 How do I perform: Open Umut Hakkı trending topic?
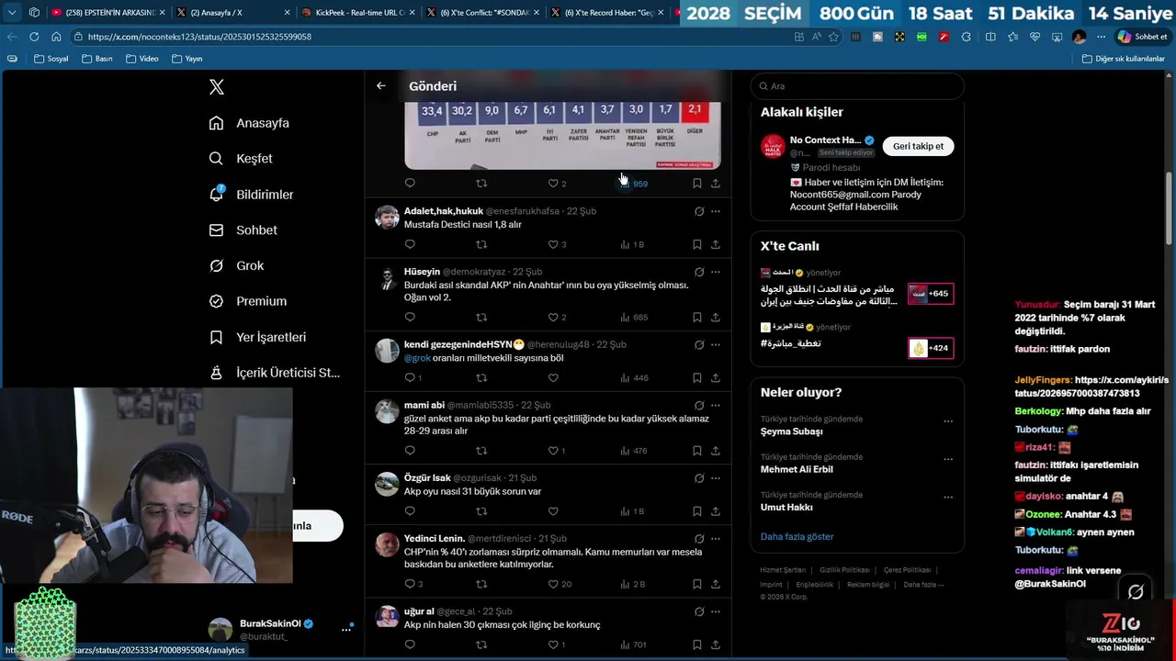[786, 508]
